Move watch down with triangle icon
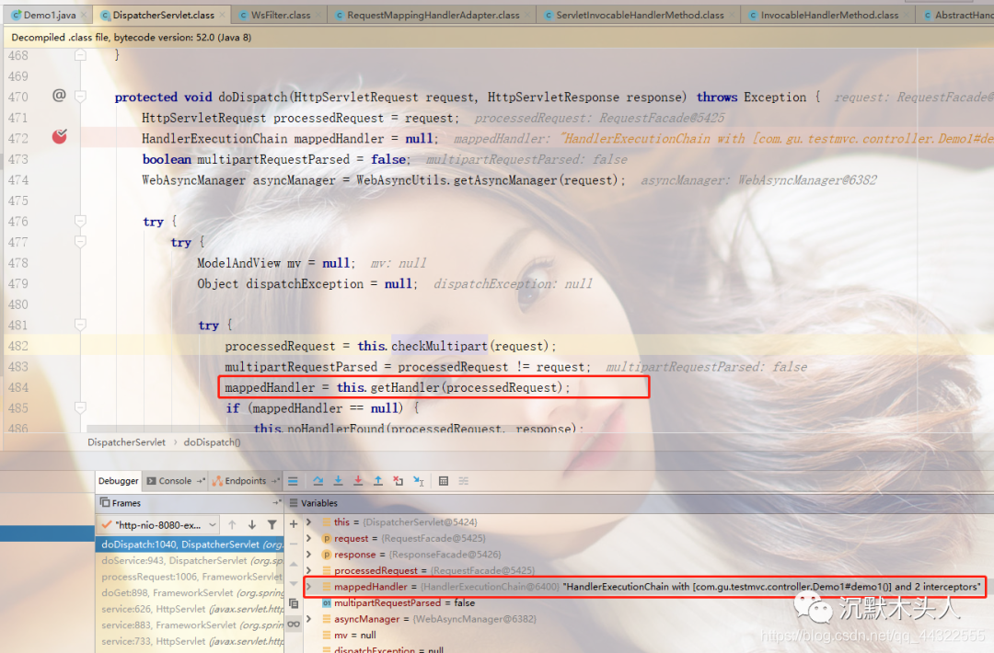Viewport: 994px width, 653px height. tap(294, 583)
